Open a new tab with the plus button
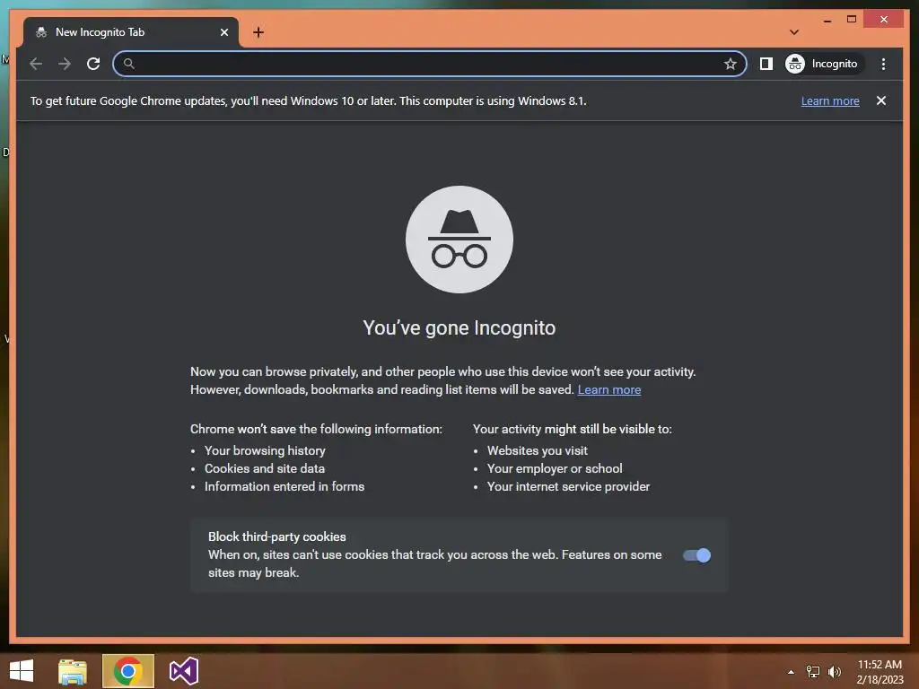919x689 pixels. 258,32
